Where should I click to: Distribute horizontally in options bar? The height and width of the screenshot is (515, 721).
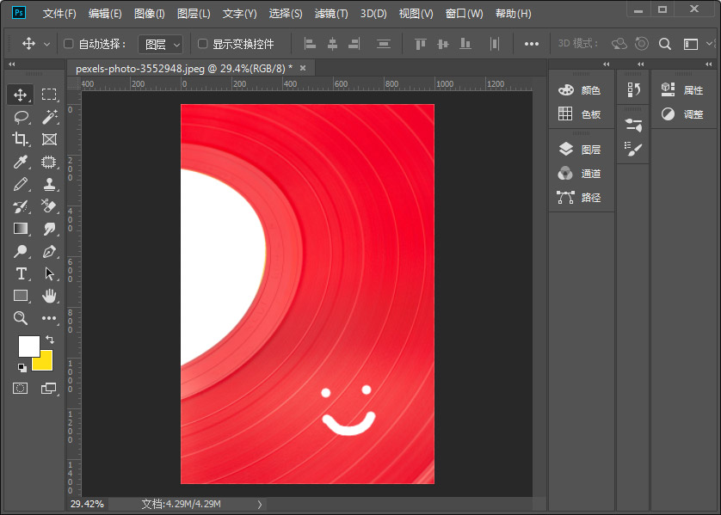[x=495, y=44]
